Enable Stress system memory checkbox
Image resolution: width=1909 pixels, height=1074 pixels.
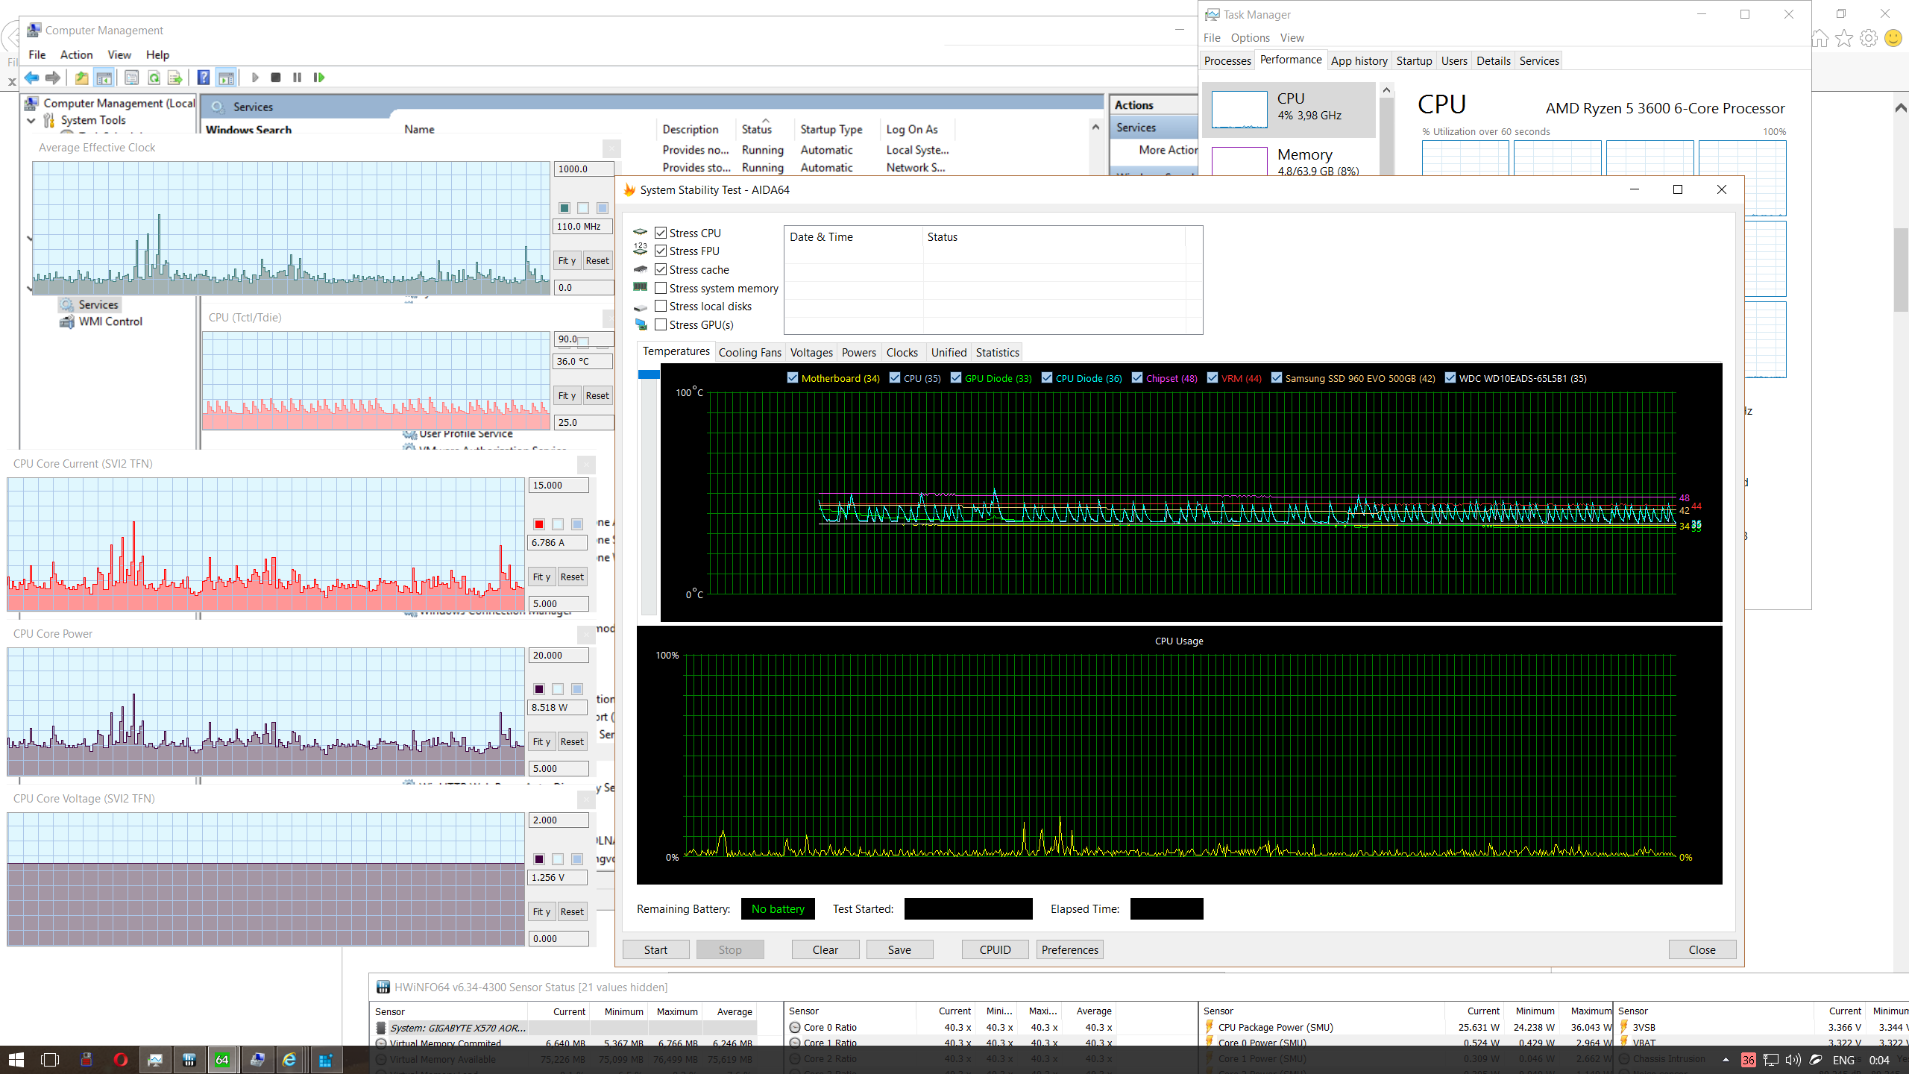point(661,288)
